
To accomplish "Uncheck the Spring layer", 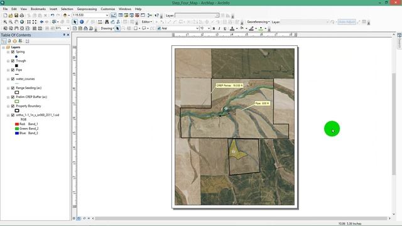I will pos(13,51).
